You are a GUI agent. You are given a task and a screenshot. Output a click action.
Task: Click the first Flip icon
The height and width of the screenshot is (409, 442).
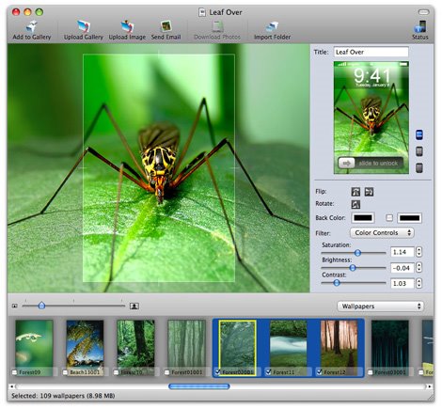pyautogui.click(x=355, y=192)
